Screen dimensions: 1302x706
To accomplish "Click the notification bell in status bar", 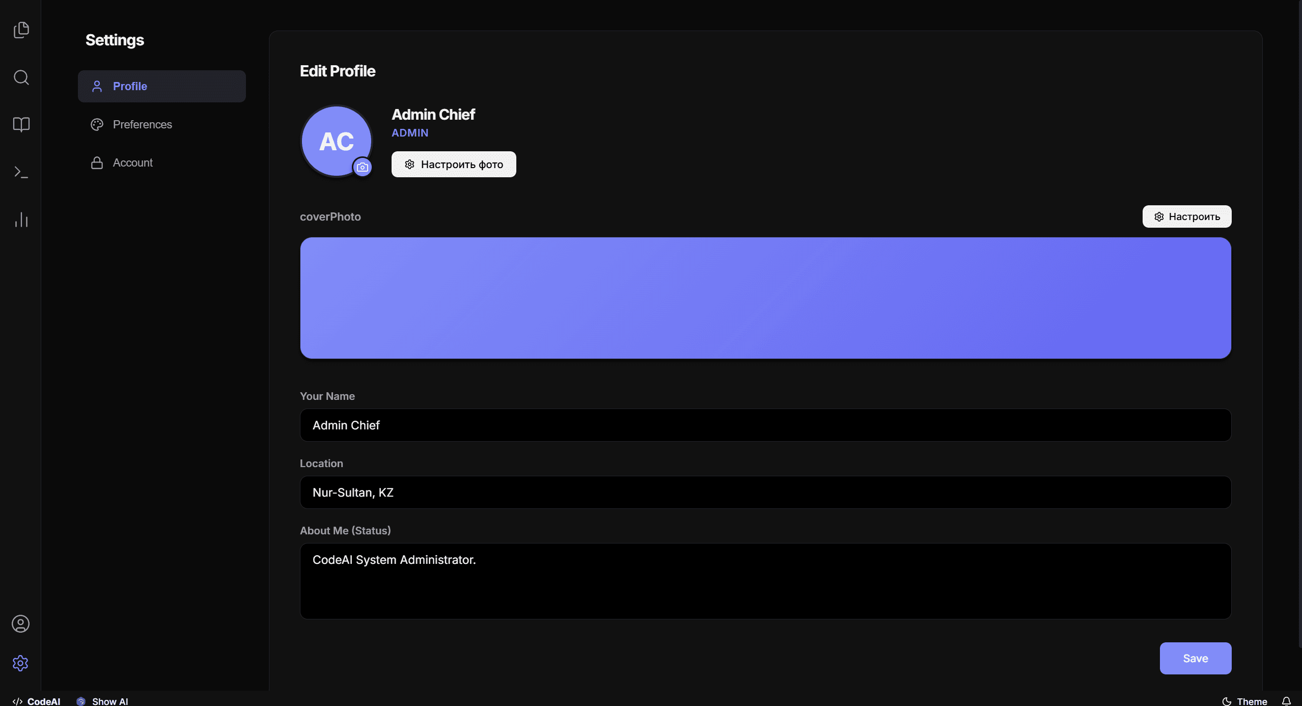I will pos(1286,701).
